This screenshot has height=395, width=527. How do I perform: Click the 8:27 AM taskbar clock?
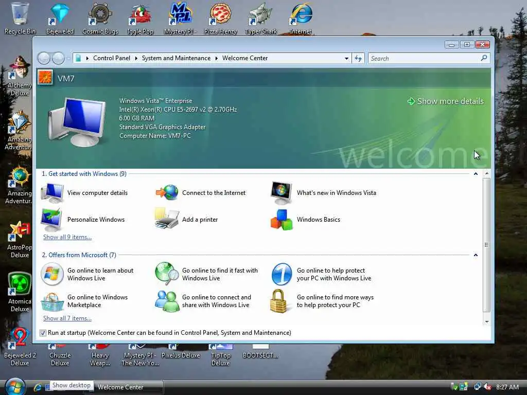[x=507, y=387]
